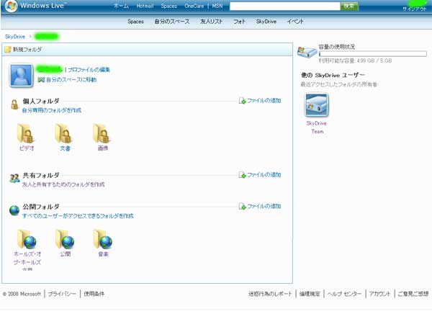Click 文書 folder name label
Image resolution: width=432 pixels, height=314 pixels.
[x=65, y=148]
